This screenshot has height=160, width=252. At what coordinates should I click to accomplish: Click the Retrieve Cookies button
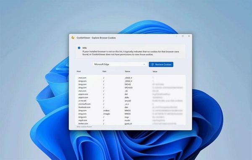point(161,65)
